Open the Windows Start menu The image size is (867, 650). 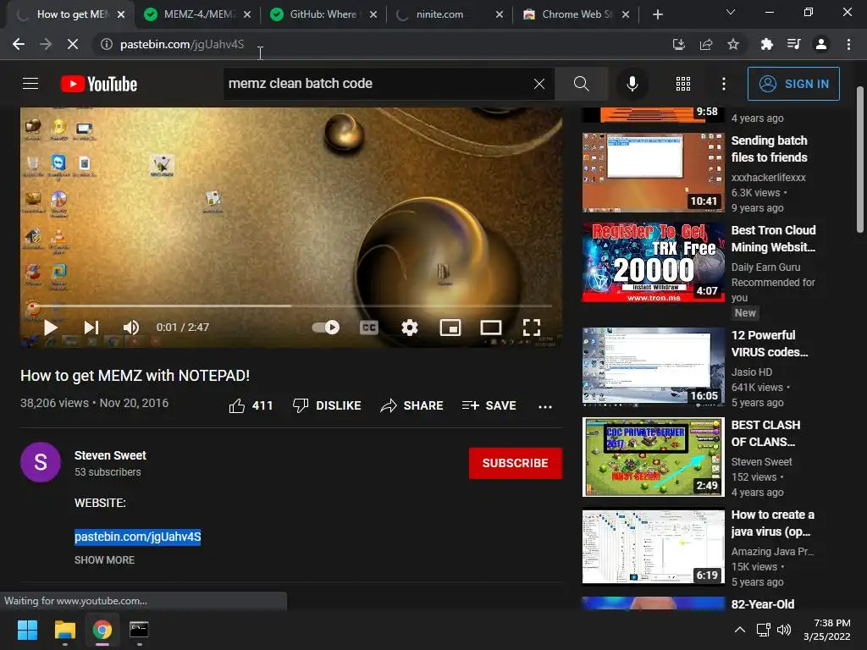point(27,630)
